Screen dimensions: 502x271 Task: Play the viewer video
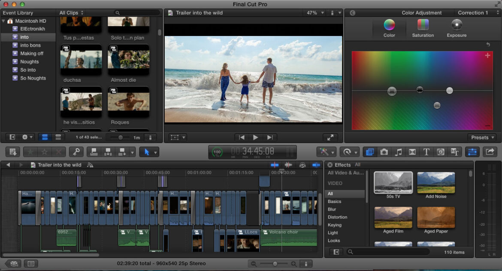(256, 137)
